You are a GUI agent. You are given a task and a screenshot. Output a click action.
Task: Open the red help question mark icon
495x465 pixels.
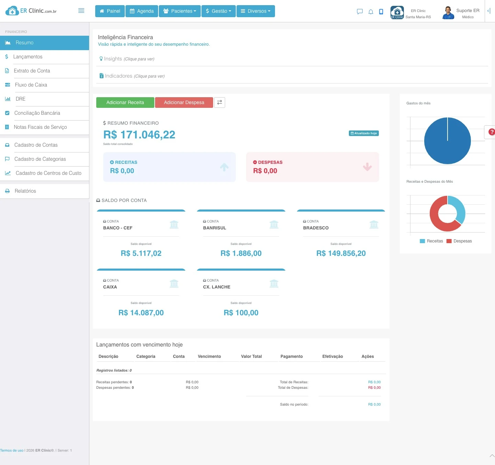click(x=492, y=132)
